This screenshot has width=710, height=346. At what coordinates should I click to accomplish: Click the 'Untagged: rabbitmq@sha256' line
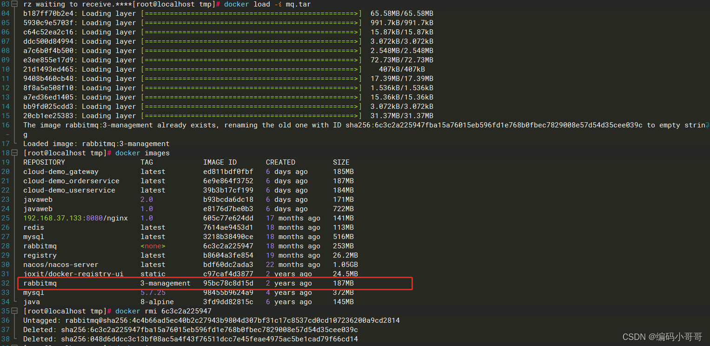(212, 320)
